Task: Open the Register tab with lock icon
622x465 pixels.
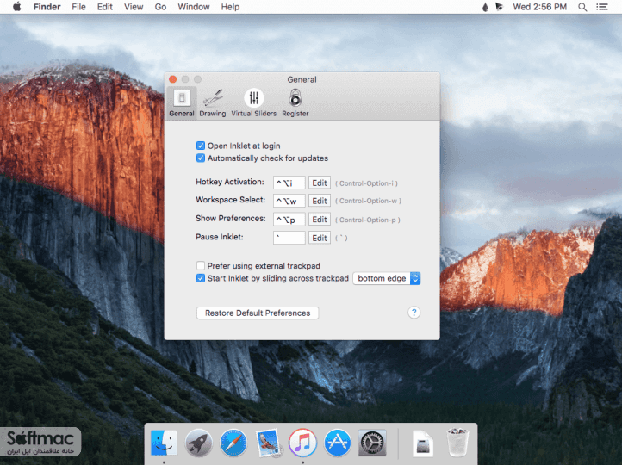Action: click(x=295, y=102)
